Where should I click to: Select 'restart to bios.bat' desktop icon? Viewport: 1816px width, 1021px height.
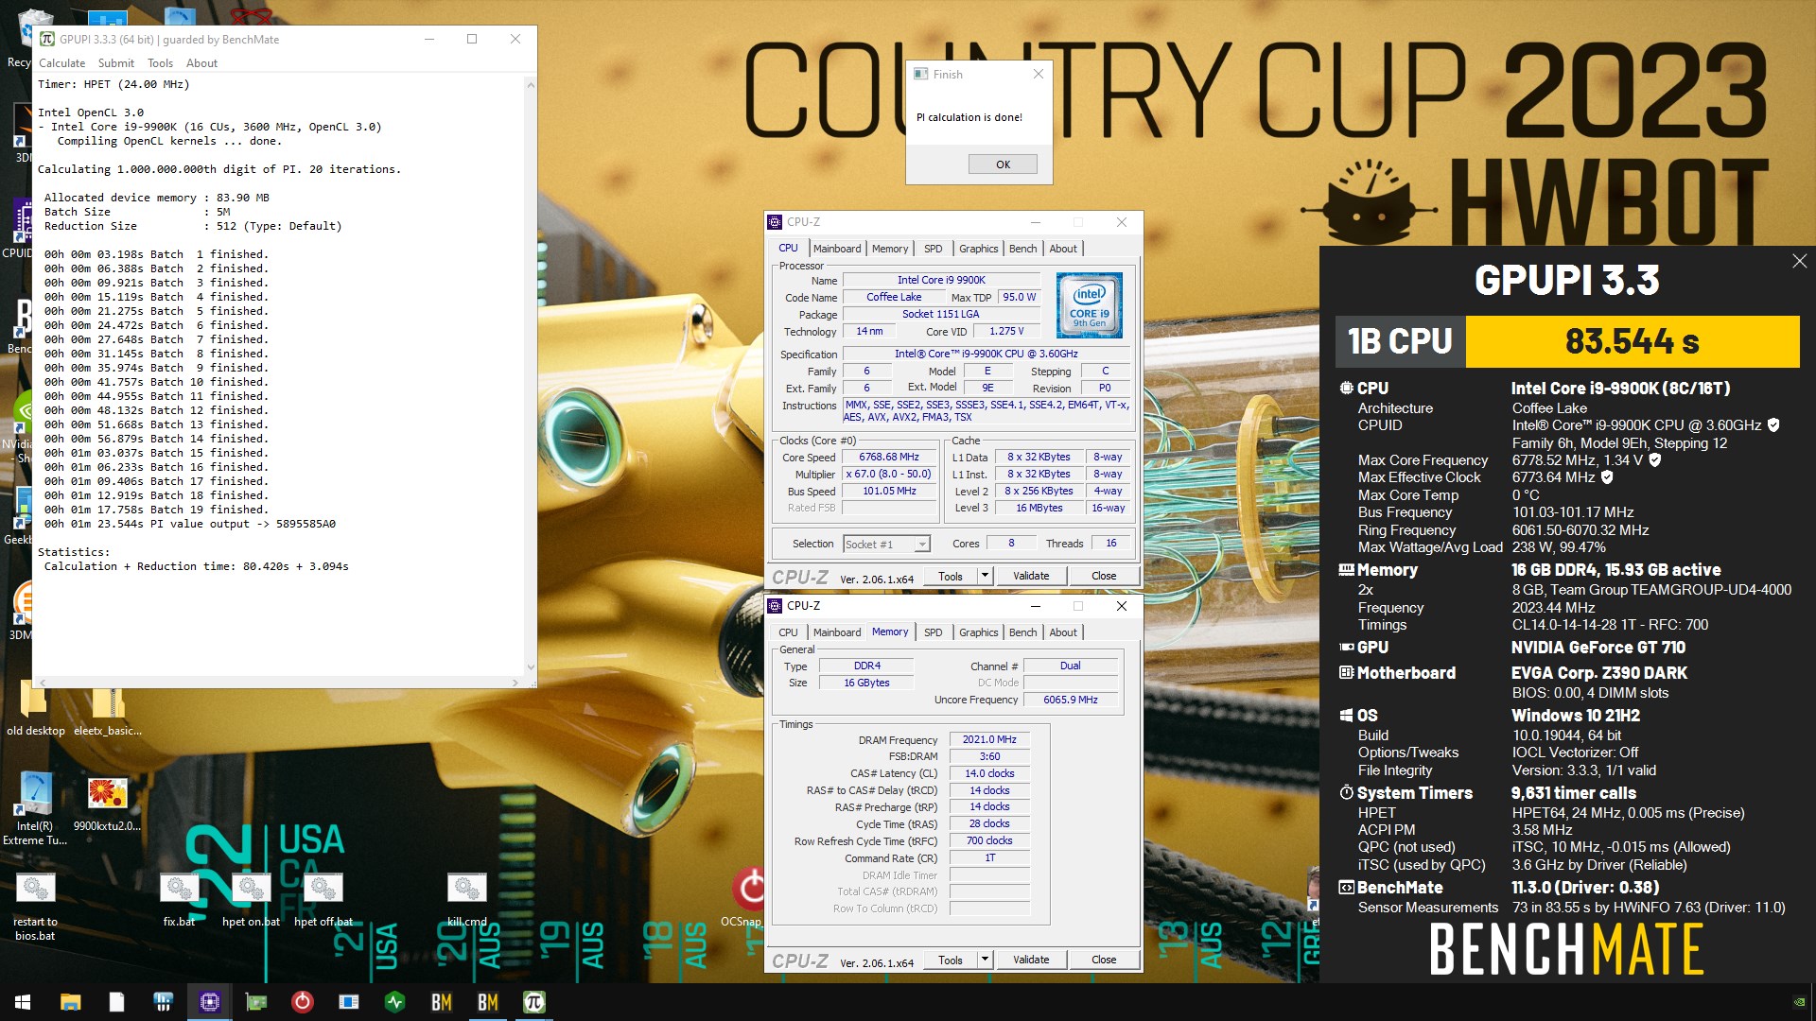tap(35, 908)
